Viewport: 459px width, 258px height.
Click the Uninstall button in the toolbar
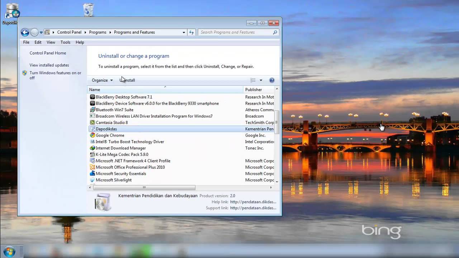[x=127, y=80]
